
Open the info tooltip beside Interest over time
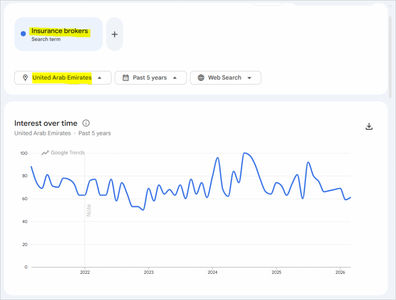pyautogui.click(x=86, y=123)
